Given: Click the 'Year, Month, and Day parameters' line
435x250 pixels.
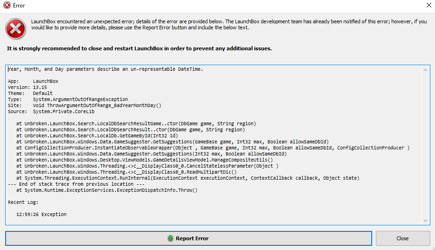Looking at the screenshot, I should (106, 69).
